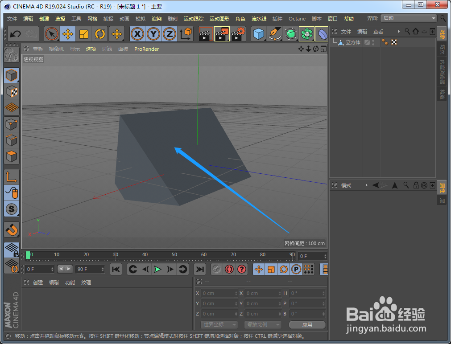Open the spline Pen tool
451x344 pixels.
pyautogui.click(x=274, y=34)
